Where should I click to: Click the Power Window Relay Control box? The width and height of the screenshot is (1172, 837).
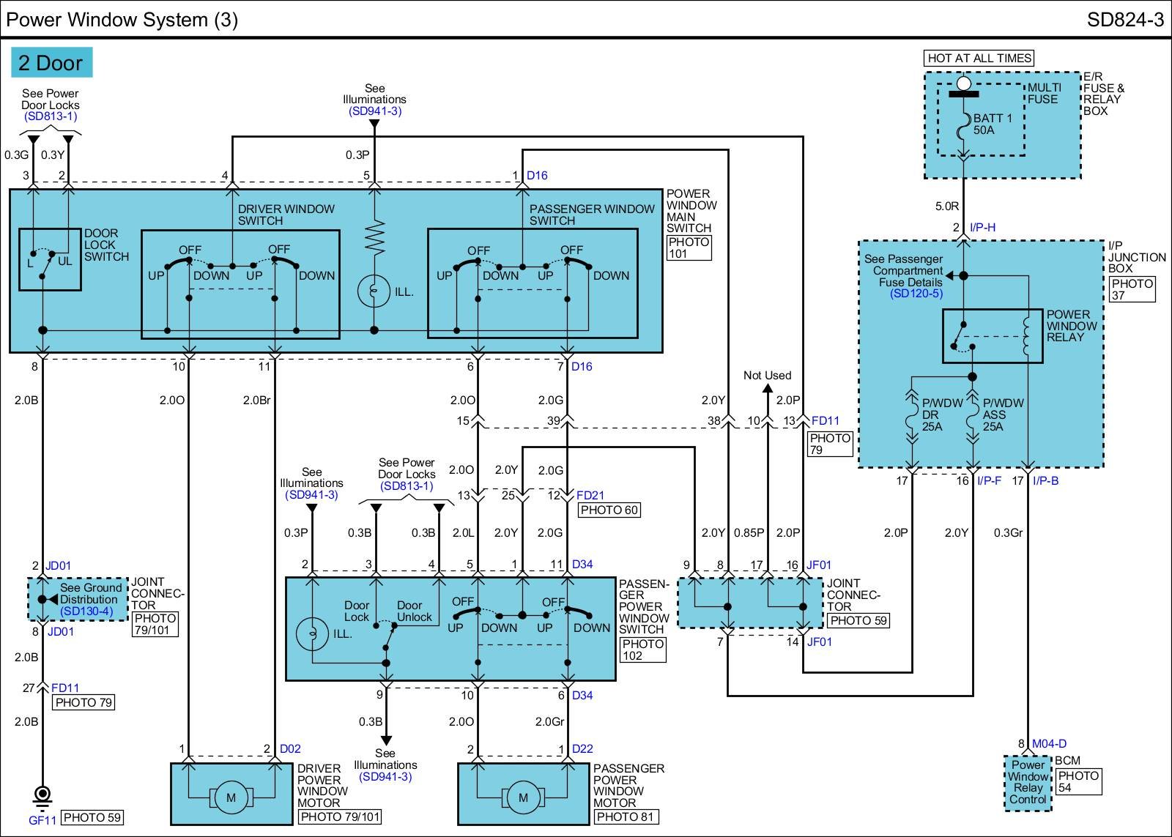[1028, 782]
